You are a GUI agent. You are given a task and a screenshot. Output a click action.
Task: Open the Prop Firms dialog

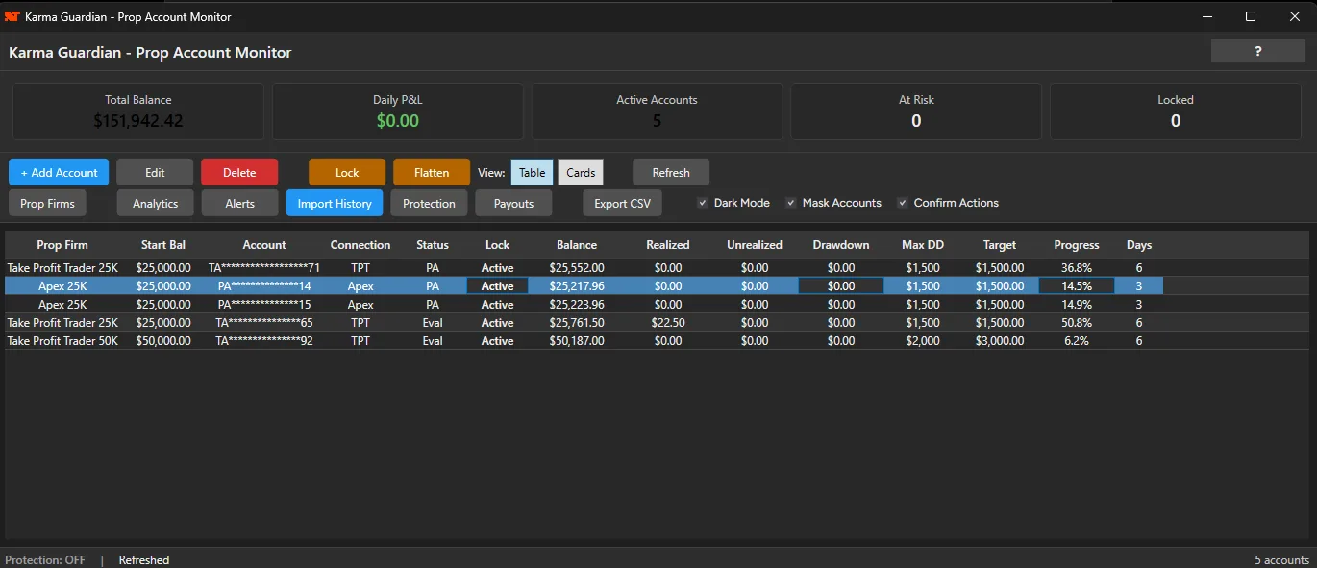(x=47, y=203)
